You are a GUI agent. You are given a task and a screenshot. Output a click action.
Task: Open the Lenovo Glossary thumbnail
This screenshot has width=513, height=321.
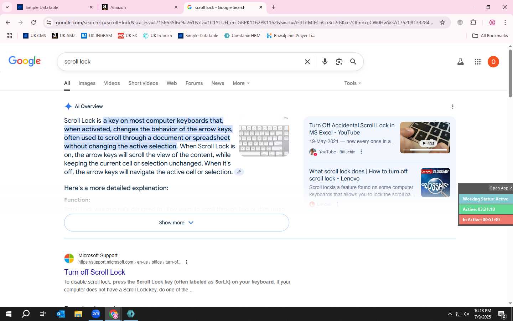tap(436, 183)
